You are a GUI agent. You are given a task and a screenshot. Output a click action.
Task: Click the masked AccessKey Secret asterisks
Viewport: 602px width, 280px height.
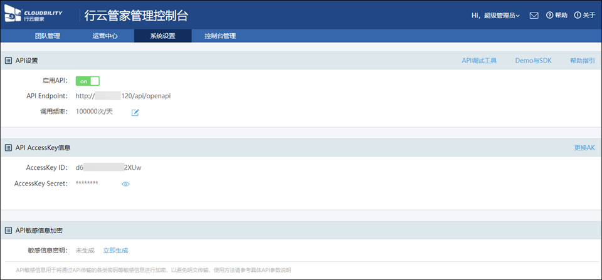pos(87,184)
